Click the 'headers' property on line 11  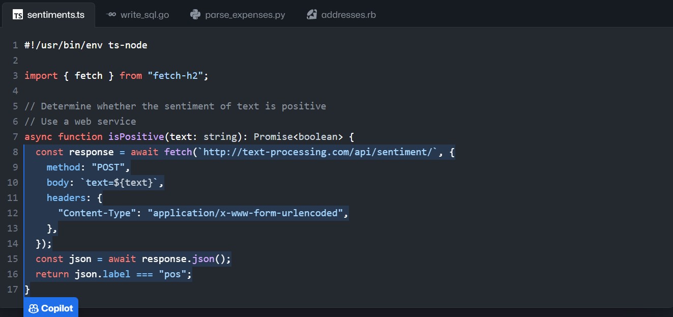click(66, 198)
